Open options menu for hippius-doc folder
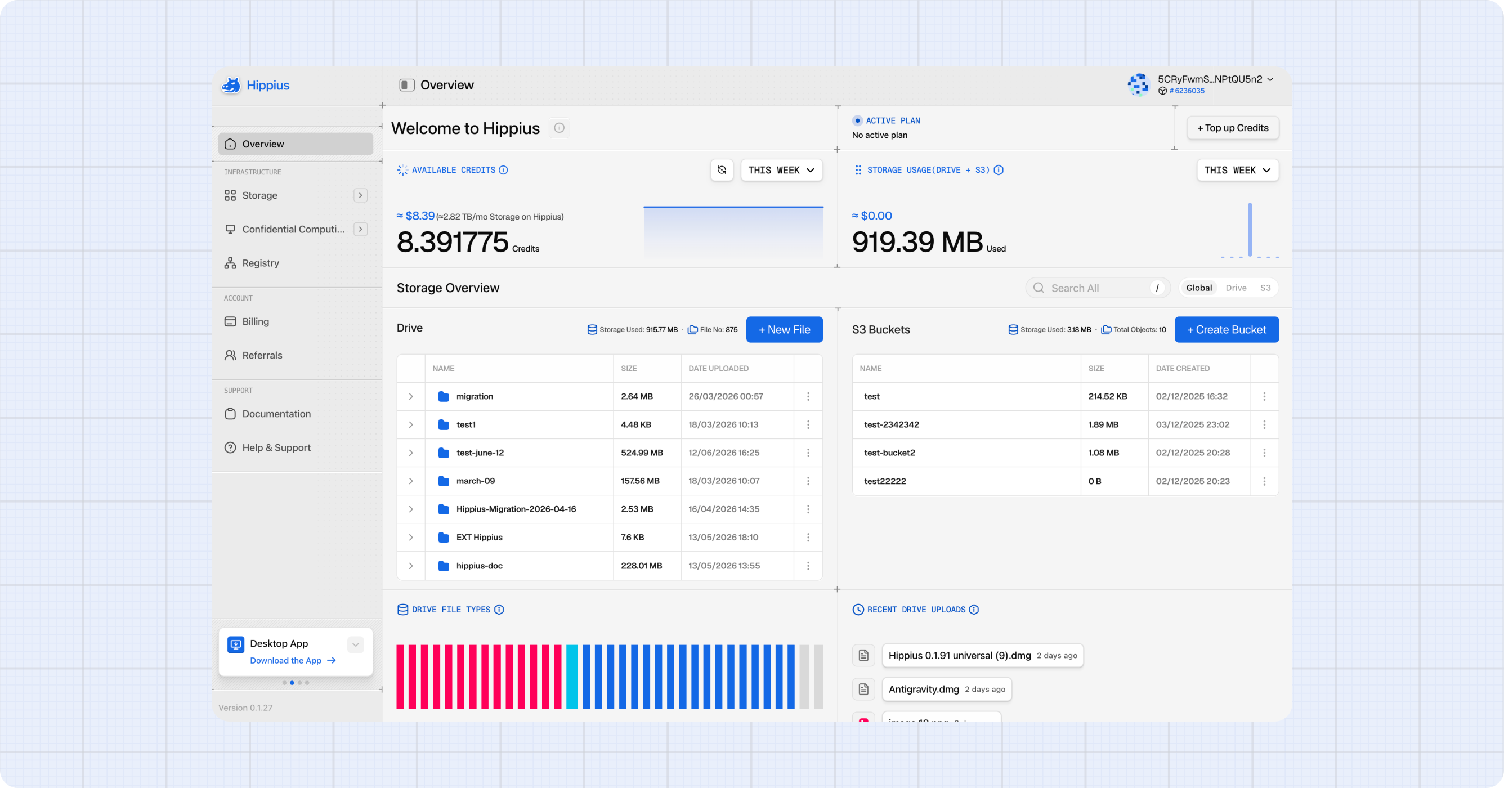Image resolution: width=1504 pixels, height=788 pixels. [808, 566]
